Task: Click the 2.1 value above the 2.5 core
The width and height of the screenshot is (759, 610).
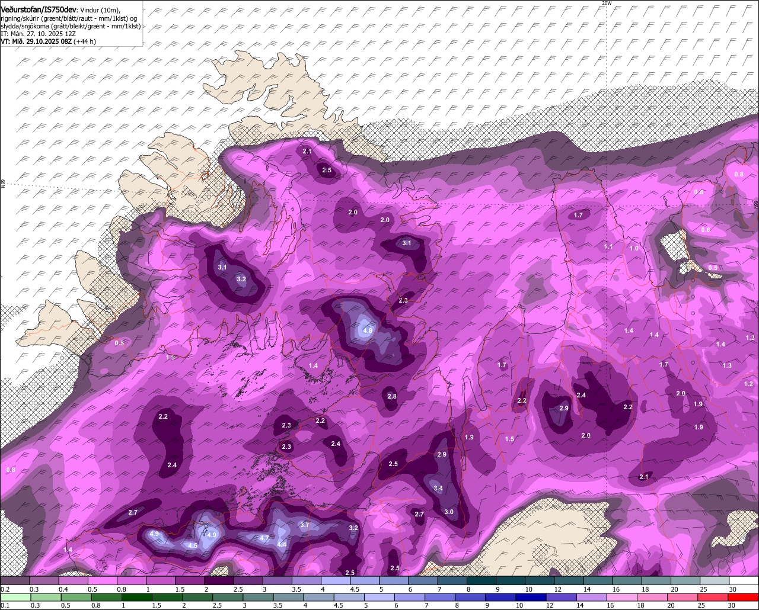Action: pos(307,152)
